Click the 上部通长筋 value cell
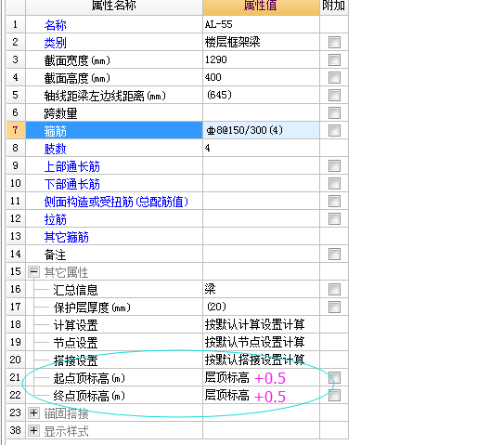477x445 pixels. point(261,165)
